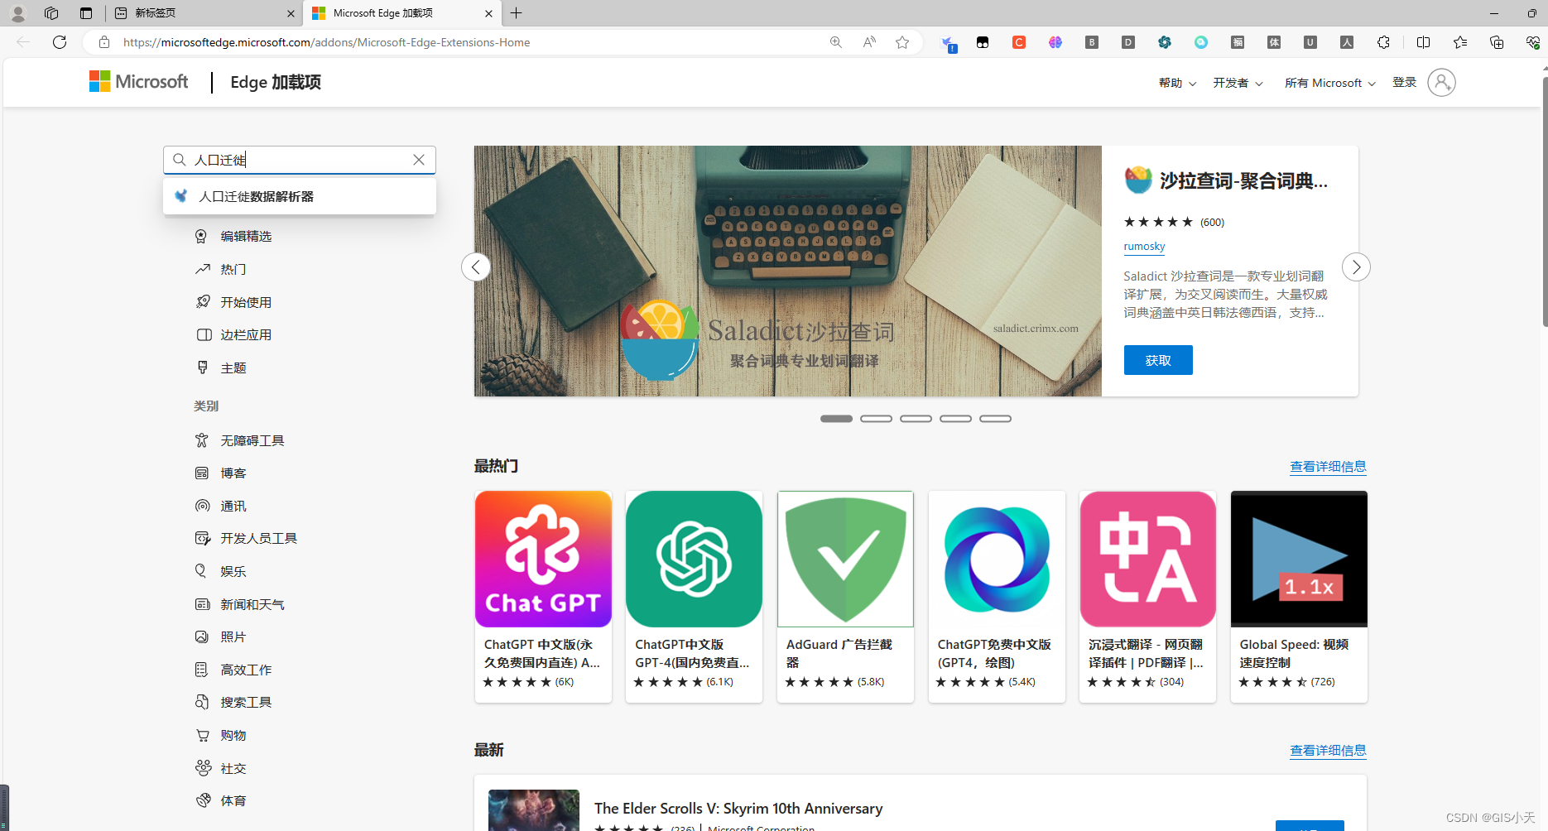Open the Collections icon in toolbar
Image resolution: width=1548 pixels, height=831 pixels.
tap(1497, 42)
